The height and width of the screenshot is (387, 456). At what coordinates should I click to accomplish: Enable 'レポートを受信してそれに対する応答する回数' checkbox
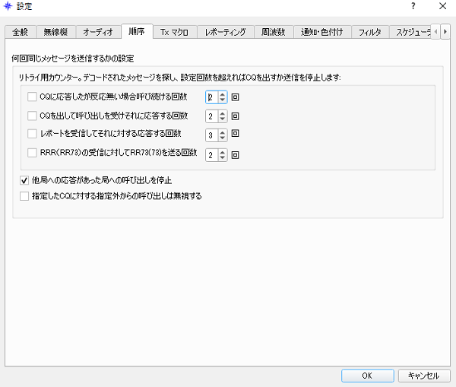(x=32, y=135)
